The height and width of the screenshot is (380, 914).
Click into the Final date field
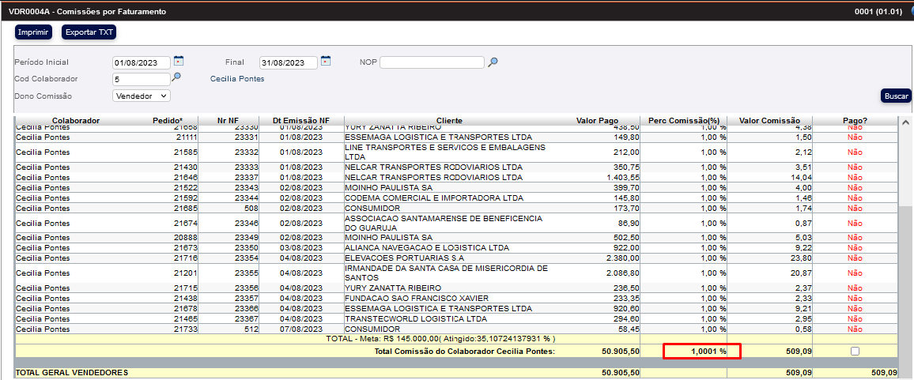click(x=288, y=62)
